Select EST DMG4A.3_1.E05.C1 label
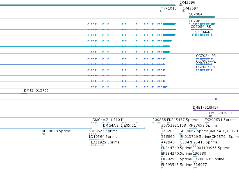The image size is (239, 169). pos(119,125)
